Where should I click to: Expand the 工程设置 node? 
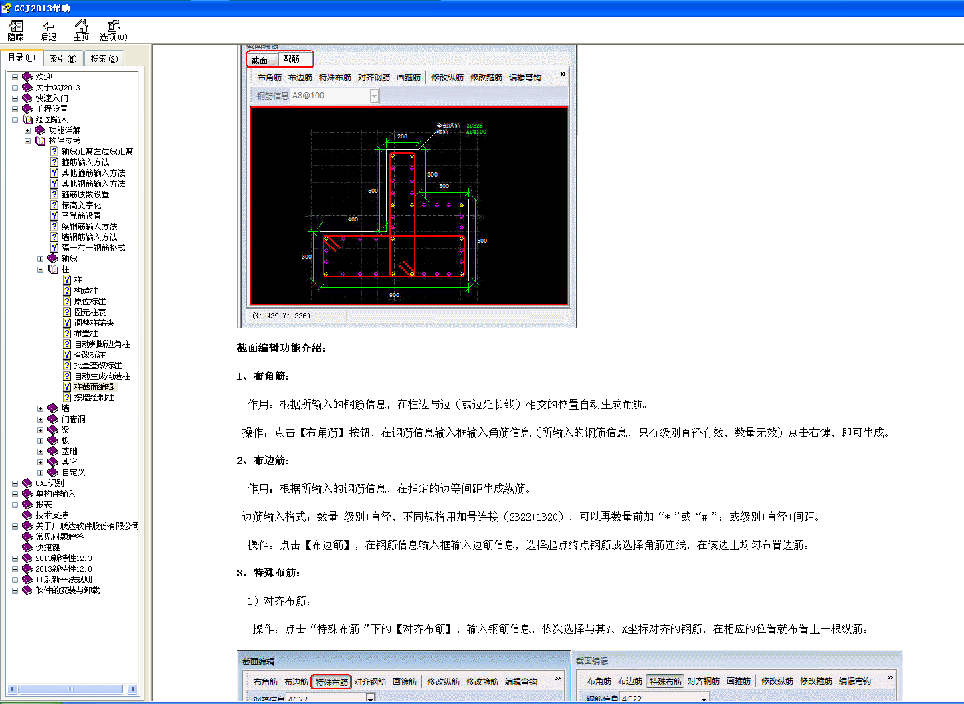(x=15, y=109)
